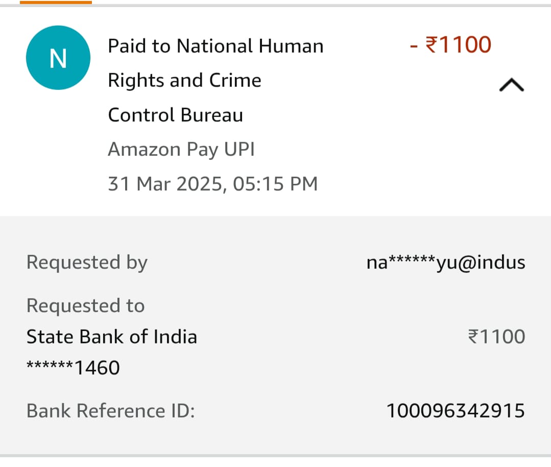Click the masked account number ending 1460

73,367
